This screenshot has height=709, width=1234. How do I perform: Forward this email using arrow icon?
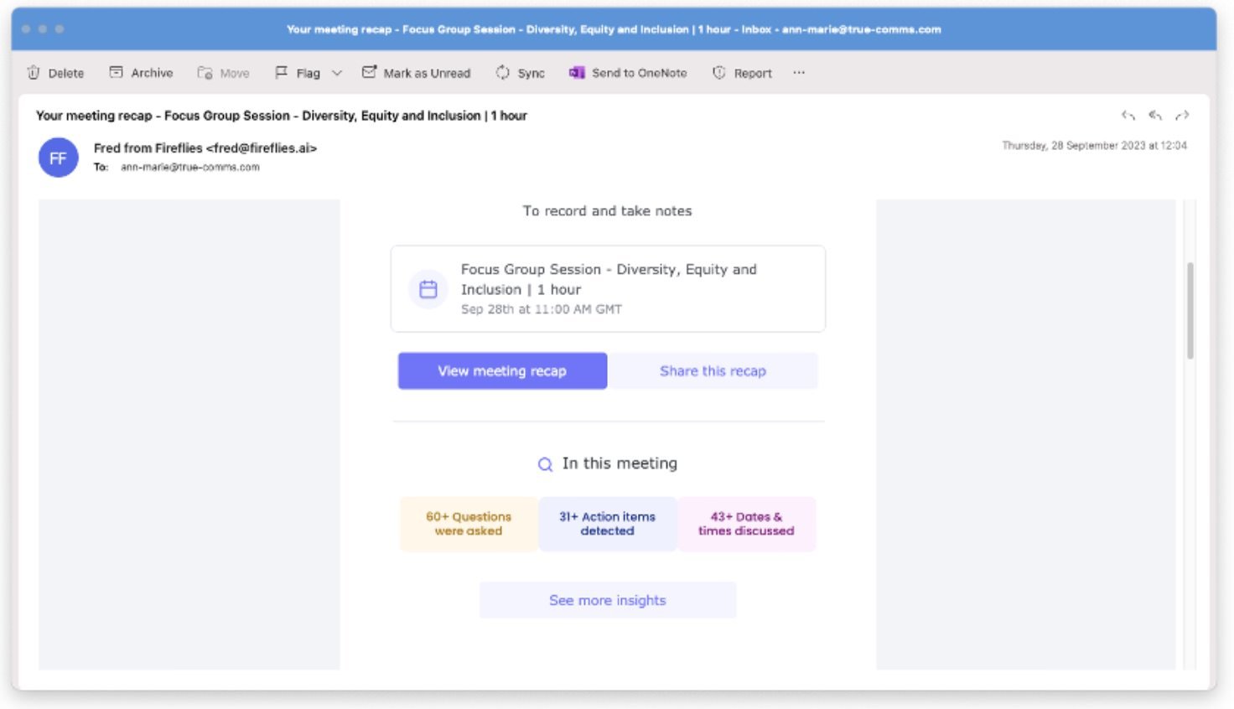[1182, 116]
